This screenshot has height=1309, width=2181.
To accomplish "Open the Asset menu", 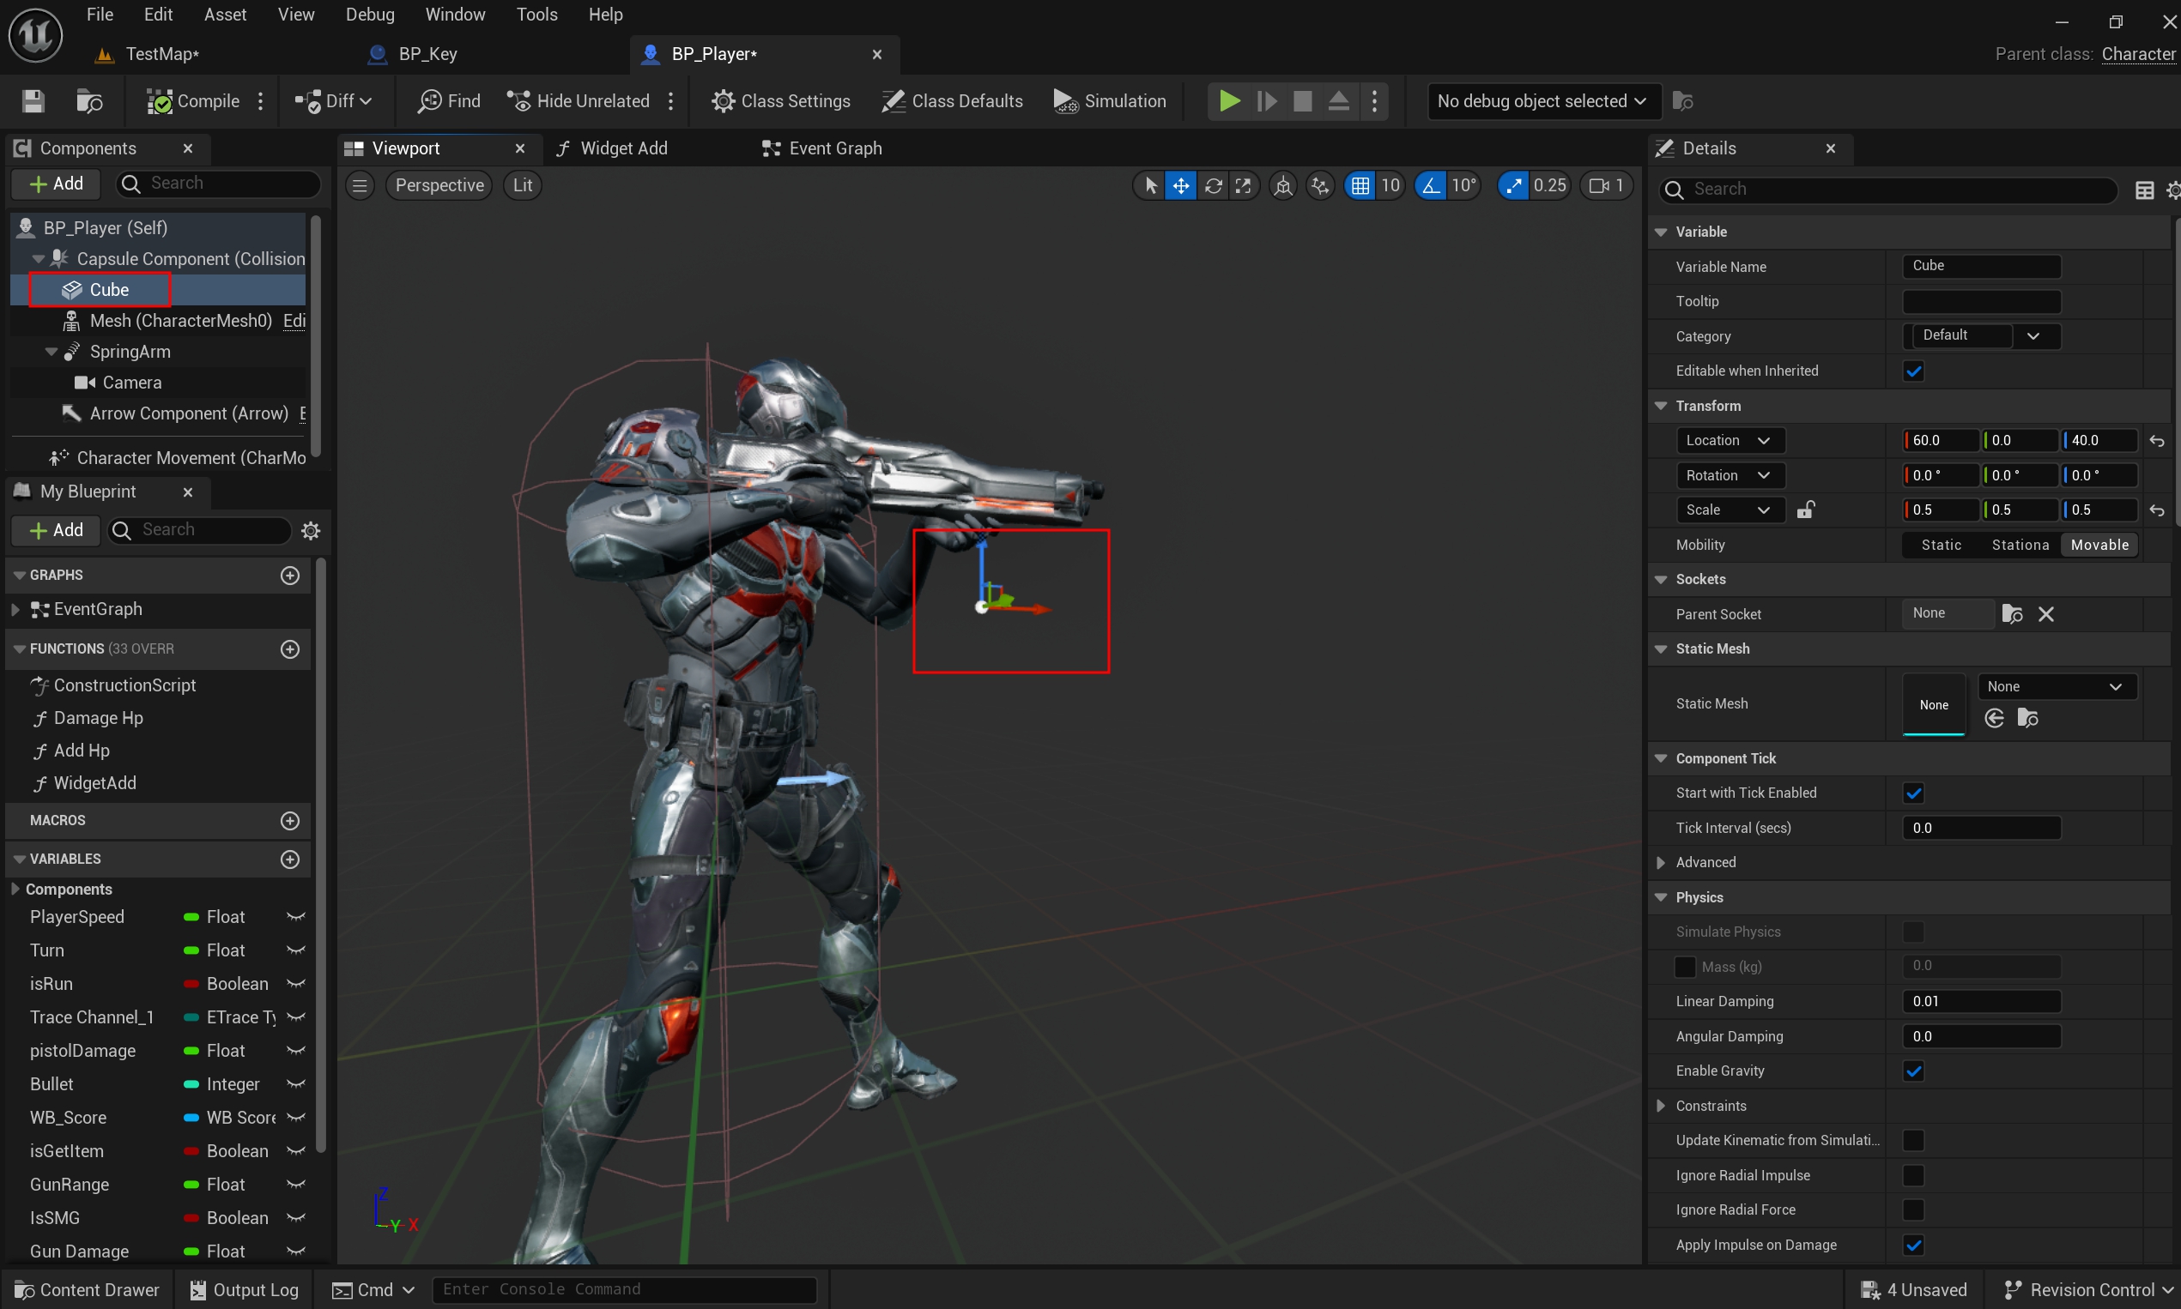I will tap(225, 14).
